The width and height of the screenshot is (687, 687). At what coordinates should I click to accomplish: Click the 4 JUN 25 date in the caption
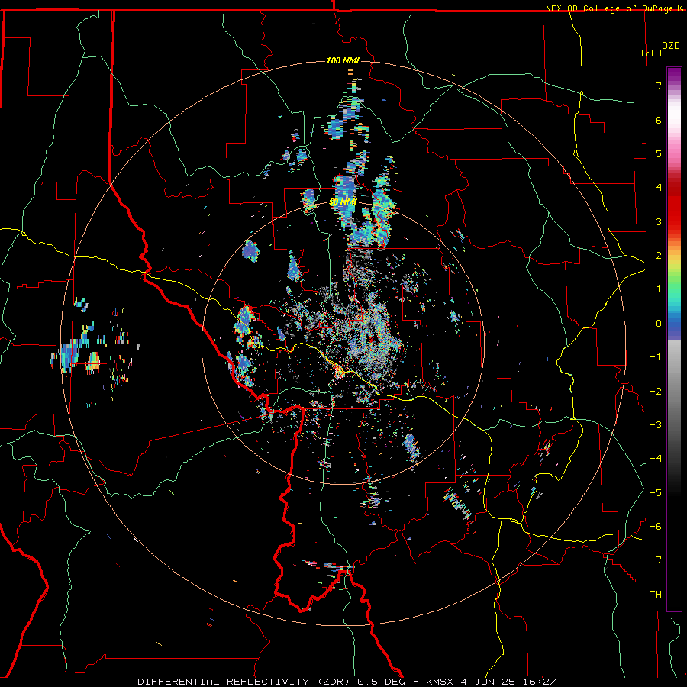pos(488,682)
